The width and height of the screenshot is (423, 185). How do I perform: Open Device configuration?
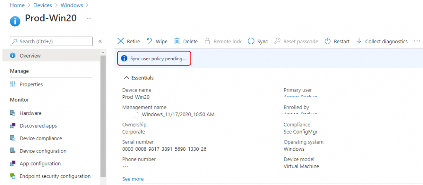(43, 151)
